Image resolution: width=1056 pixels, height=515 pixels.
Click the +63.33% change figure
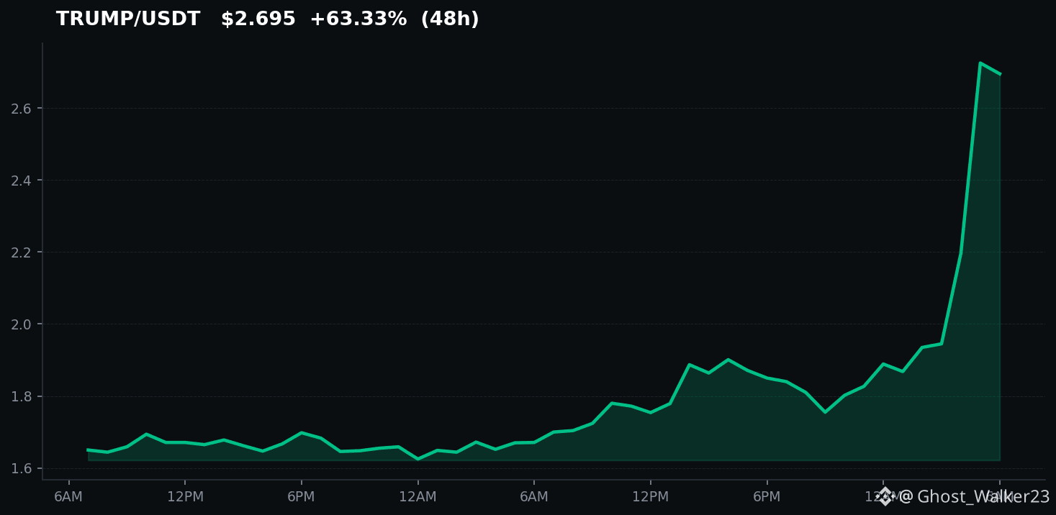pyautogui.click(x=358, y=19)
